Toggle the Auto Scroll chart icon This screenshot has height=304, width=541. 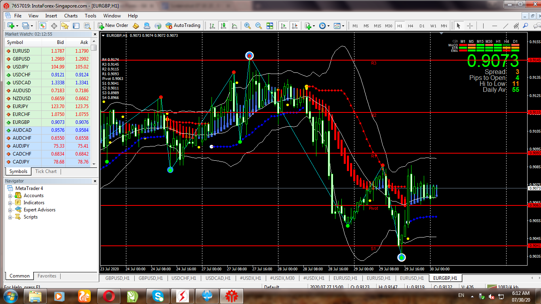click(284, 26)
